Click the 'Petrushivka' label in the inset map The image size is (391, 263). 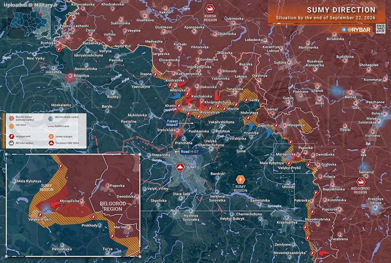[x=62, y=249]
